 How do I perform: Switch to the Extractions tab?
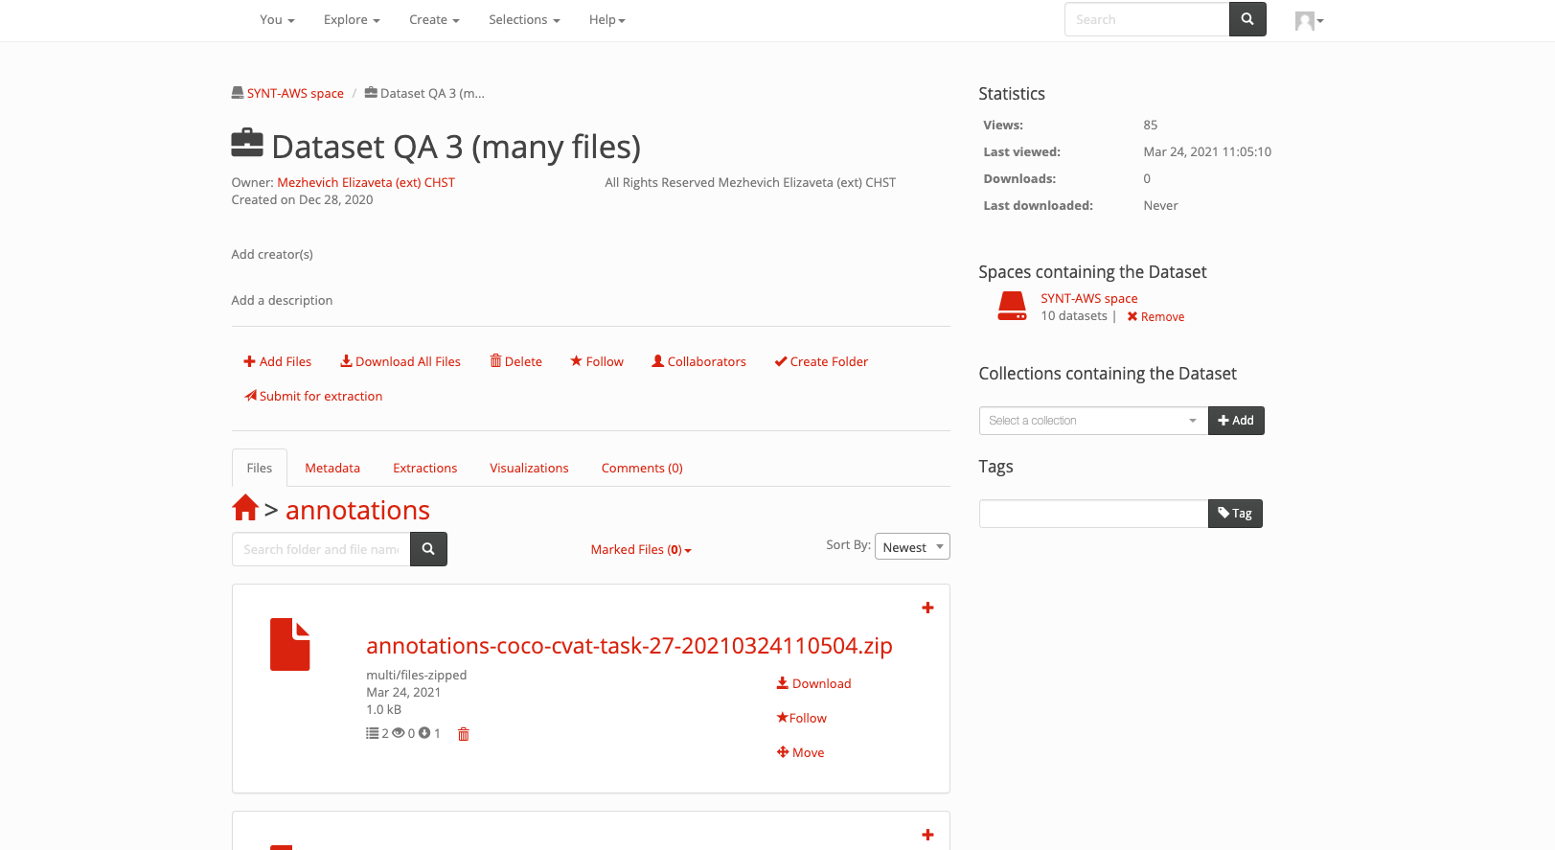point(425,469)
